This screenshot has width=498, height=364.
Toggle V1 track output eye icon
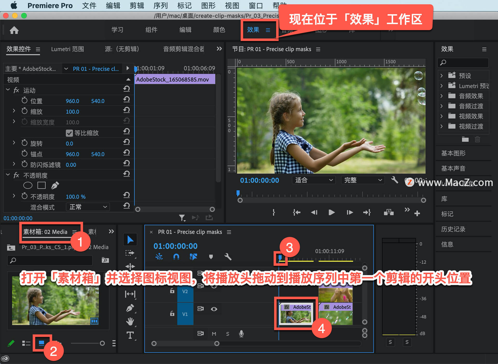click(x=214, y=309)
